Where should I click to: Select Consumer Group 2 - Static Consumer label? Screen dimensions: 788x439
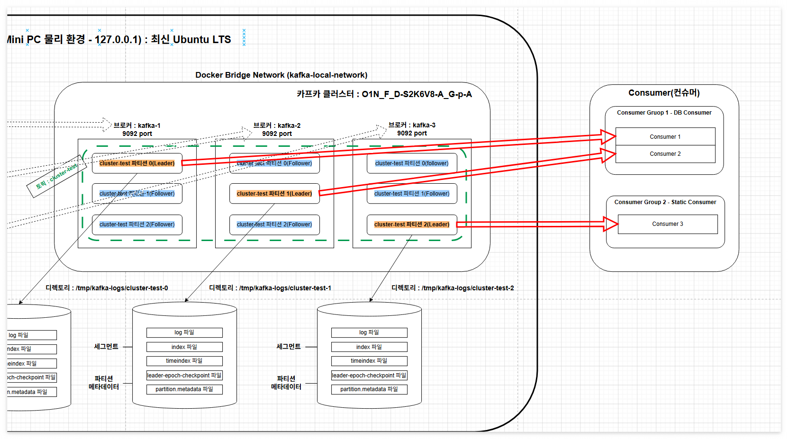click(665, 202)
